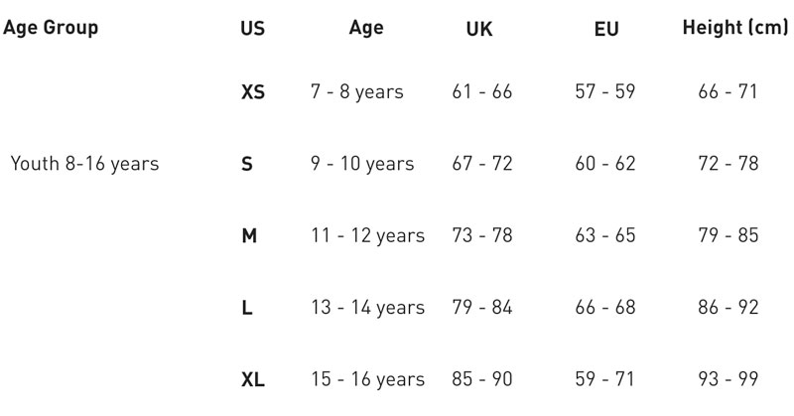The width and height of the screenshot is (794, 416).
Task: Click the S size row label
Action: [x=246, y=164]
